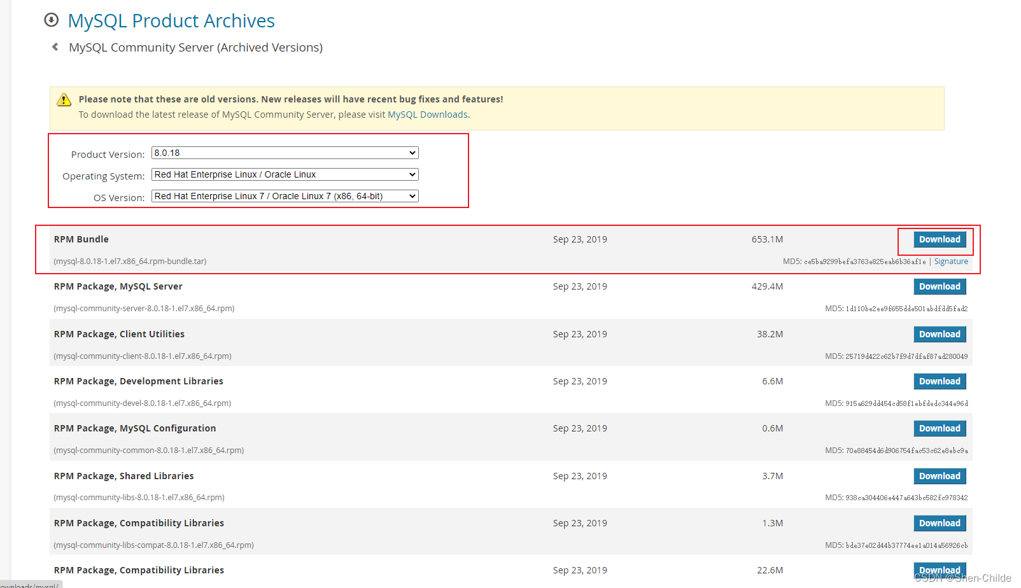Click the MySQL Community Server (Archived Versions) subtitle
Screen dimensions: 1021x588
click(195, 48)
